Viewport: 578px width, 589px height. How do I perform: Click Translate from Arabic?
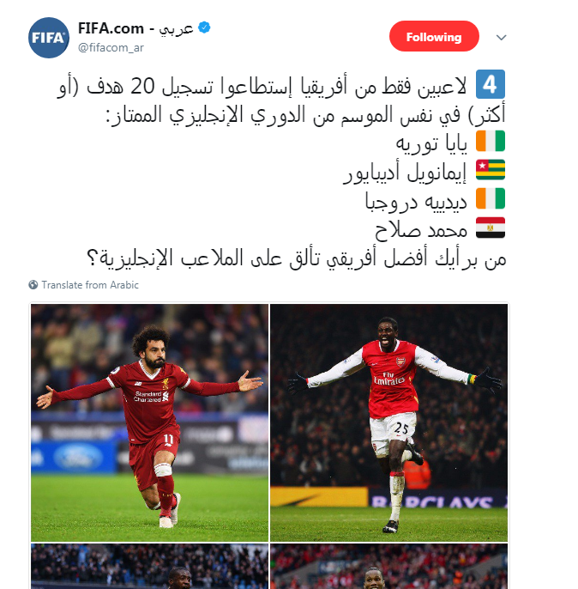[90, 285]
